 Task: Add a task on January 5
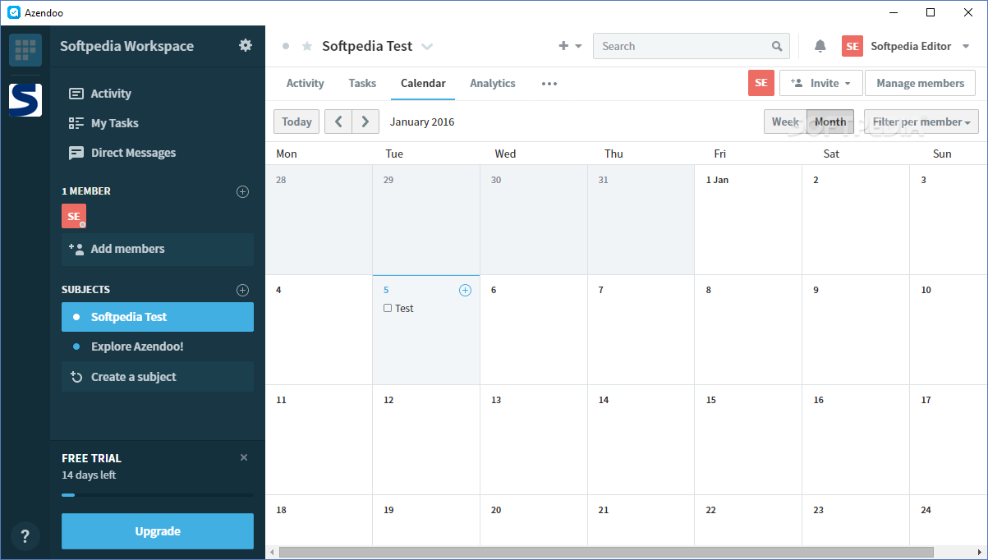pos(465,290)
